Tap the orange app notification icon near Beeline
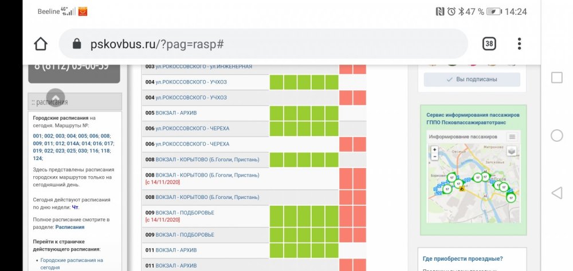 [x=83, y=11]
